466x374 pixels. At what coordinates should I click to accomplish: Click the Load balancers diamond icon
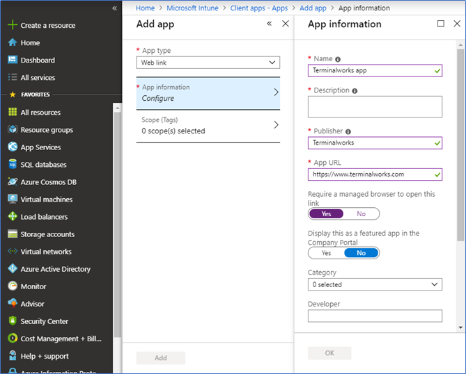pos(13,216)
